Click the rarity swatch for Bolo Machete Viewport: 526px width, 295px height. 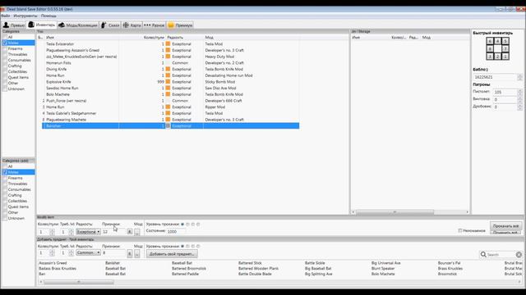point(168,94)
